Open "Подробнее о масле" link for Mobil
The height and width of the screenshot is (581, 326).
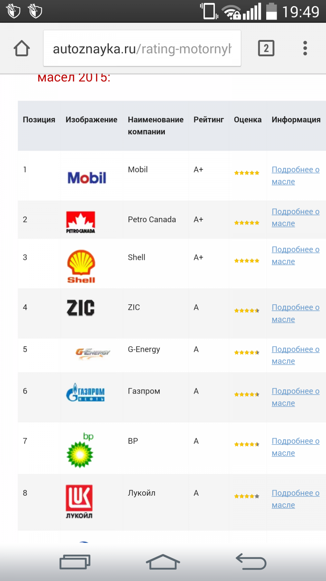pos(295,175)
